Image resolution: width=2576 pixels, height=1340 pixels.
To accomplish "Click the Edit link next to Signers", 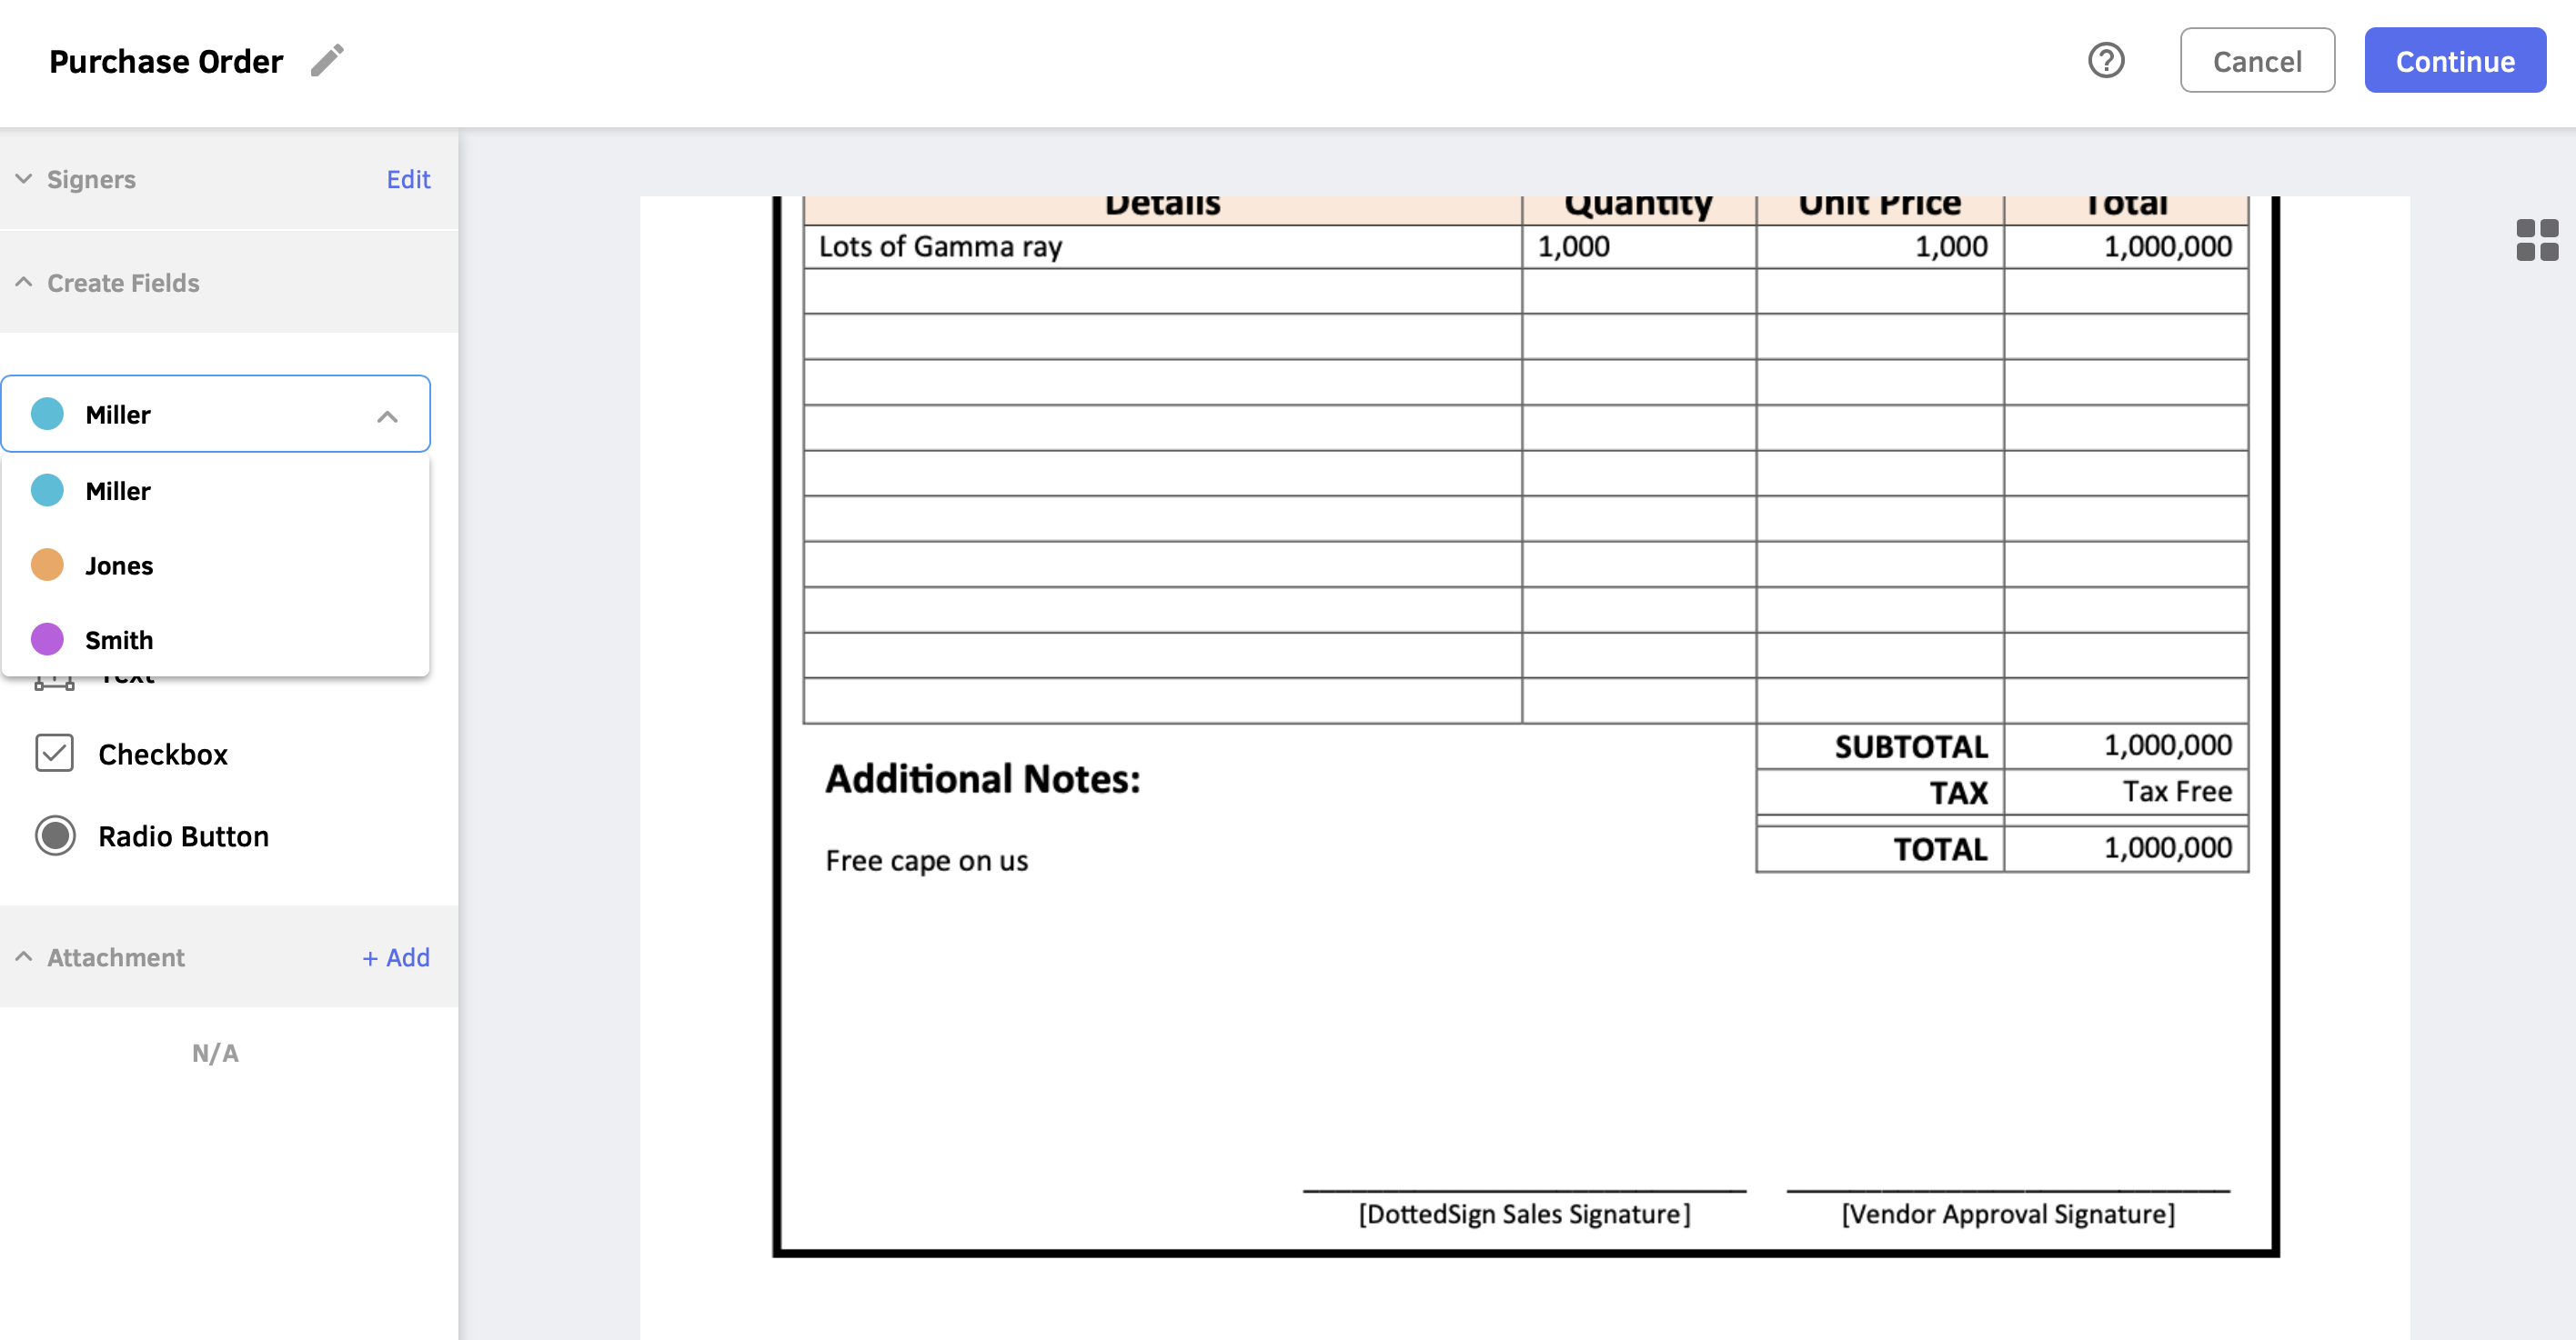I will point(409,179).
